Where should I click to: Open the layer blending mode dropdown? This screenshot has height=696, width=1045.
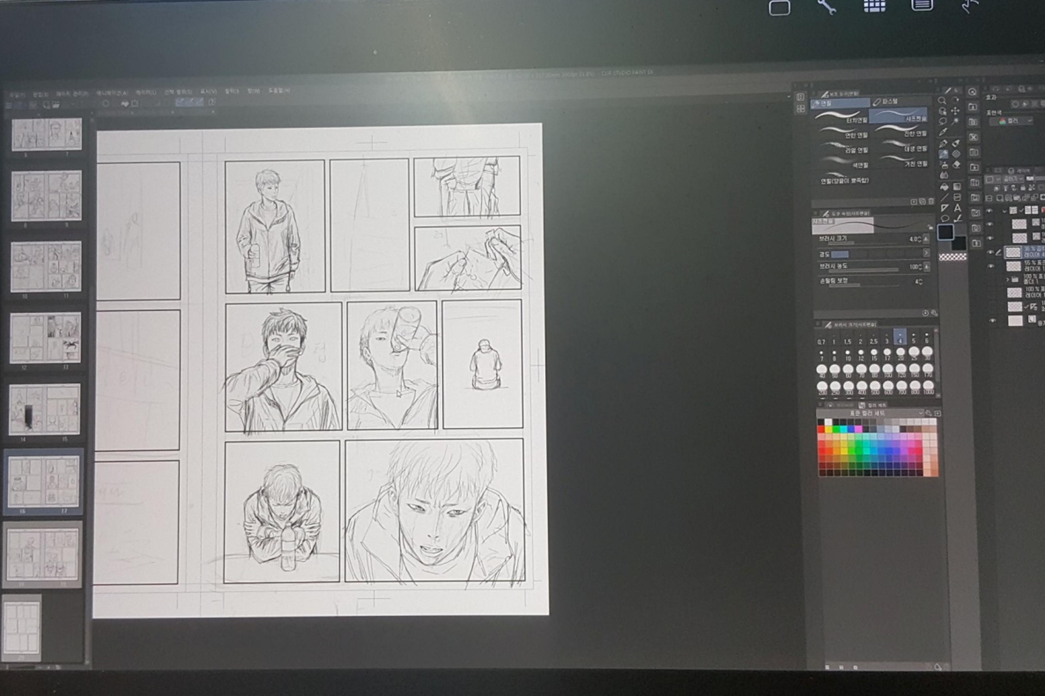click(x=1013, y=179)
